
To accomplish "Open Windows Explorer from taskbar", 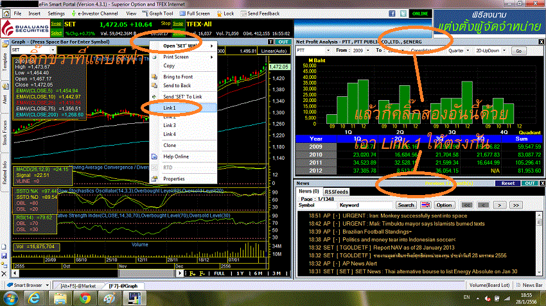I will pyautogui.click(x=60, y=298).
